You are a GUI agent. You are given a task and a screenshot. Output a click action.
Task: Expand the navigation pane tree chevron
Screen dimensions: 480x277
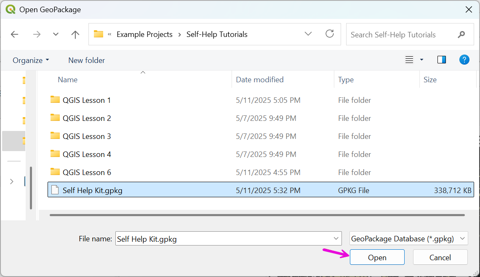coord(12,181)
